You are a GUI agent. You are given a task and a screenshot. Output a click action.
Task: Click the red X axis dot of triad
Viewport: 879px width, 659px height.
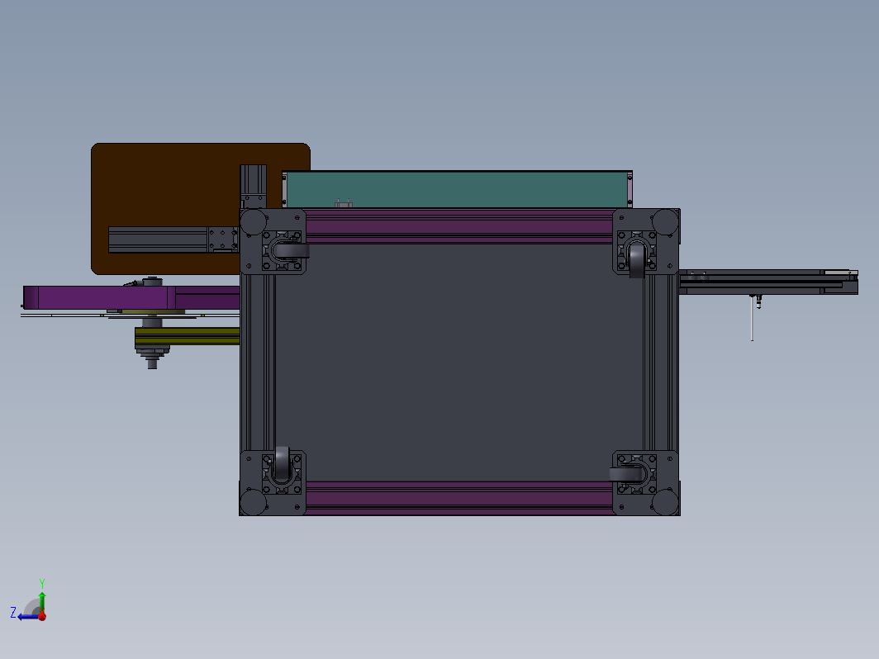pos(42,616)
